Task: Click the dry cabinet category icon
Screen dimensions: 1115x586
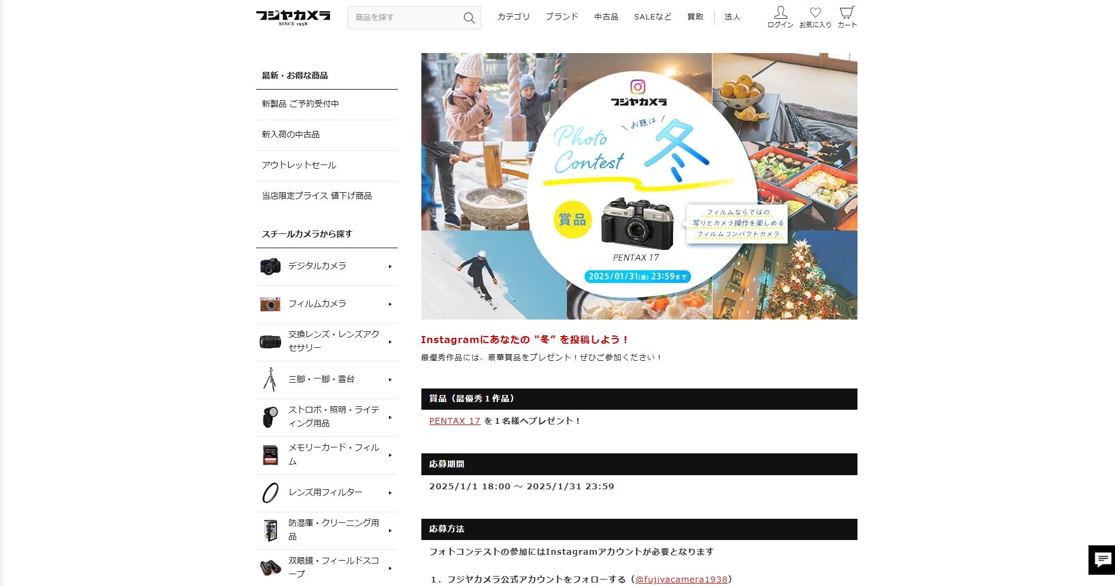Action: (x=270, y=531)
